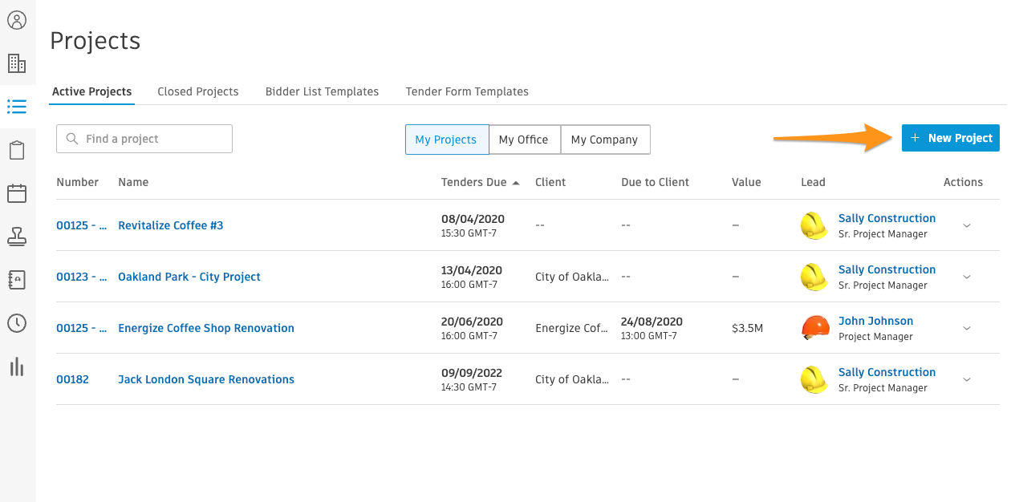
Task: Switch to the My Company filter
Action: 605,140
